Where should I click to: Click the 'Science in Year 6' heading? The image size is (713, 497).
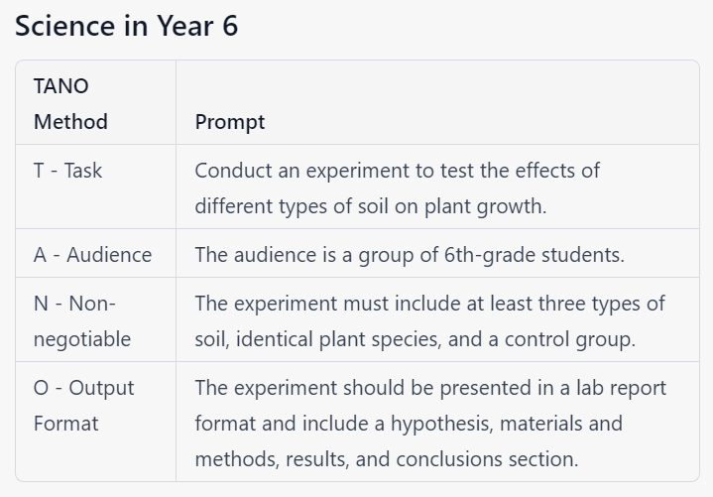click(126, 26)
